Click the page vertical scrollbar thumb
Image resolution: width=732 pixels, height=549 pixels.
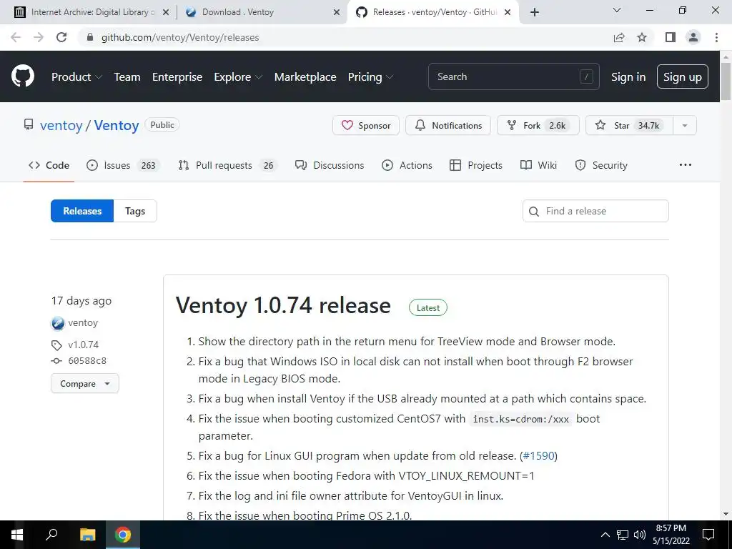(x=726, y=81)
